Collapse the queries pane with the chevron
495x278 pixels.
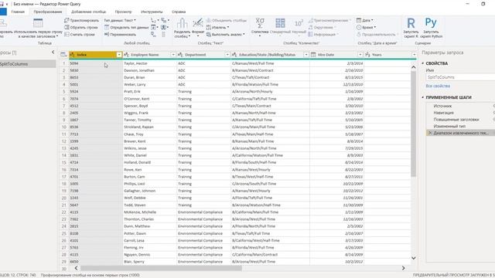[x=53, y=53]
